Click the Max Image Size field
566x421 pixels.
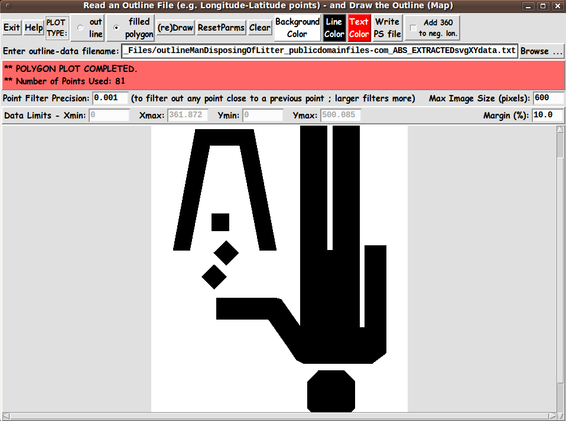pos(548,98)
